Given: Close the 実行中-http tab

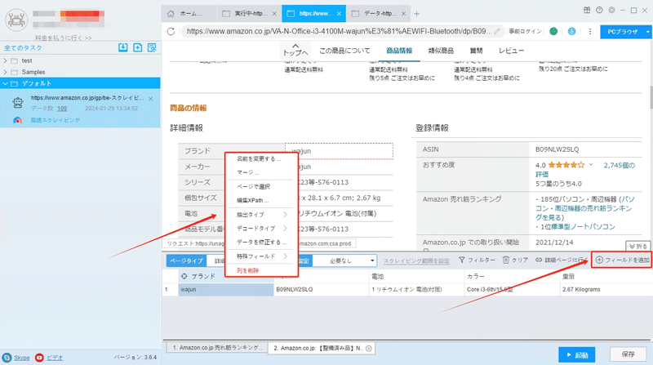Looking at the screenshot, I should pyautogui.click(x=274, y=14).
